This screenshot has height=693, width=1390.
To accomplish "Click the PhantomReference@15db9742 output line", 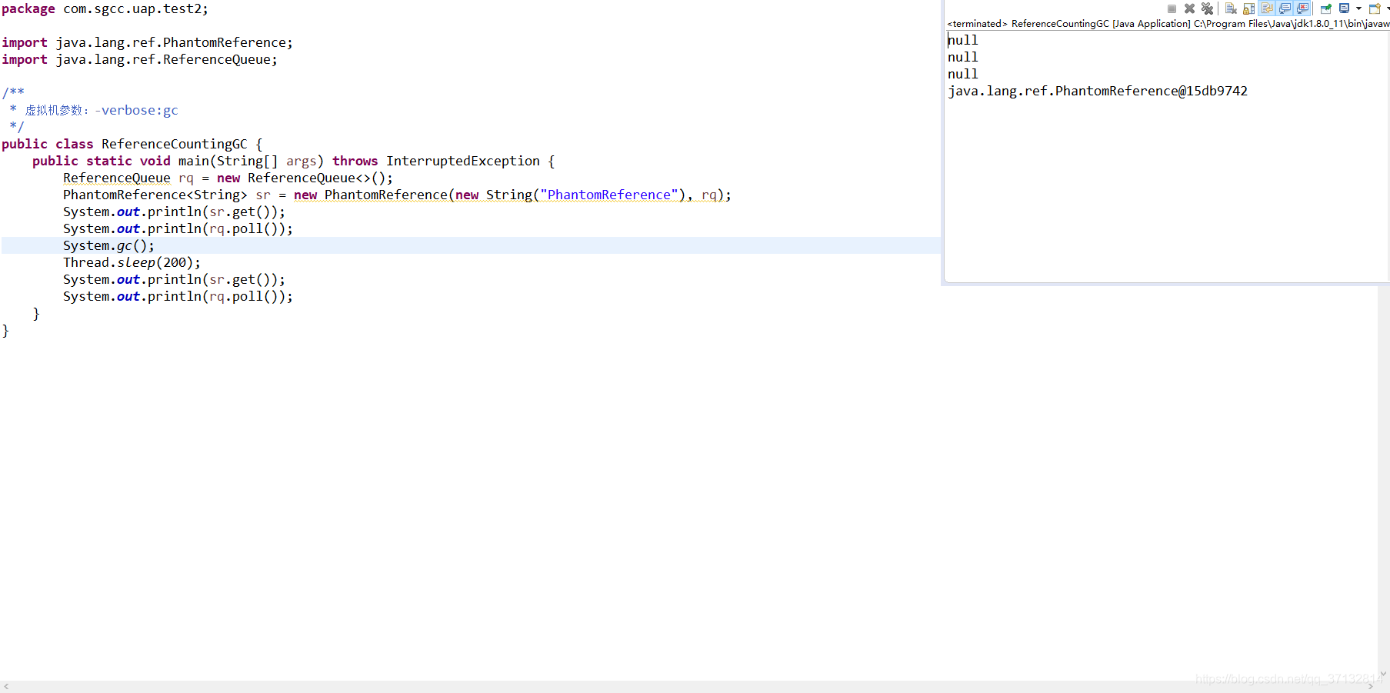I will 1098,91.
